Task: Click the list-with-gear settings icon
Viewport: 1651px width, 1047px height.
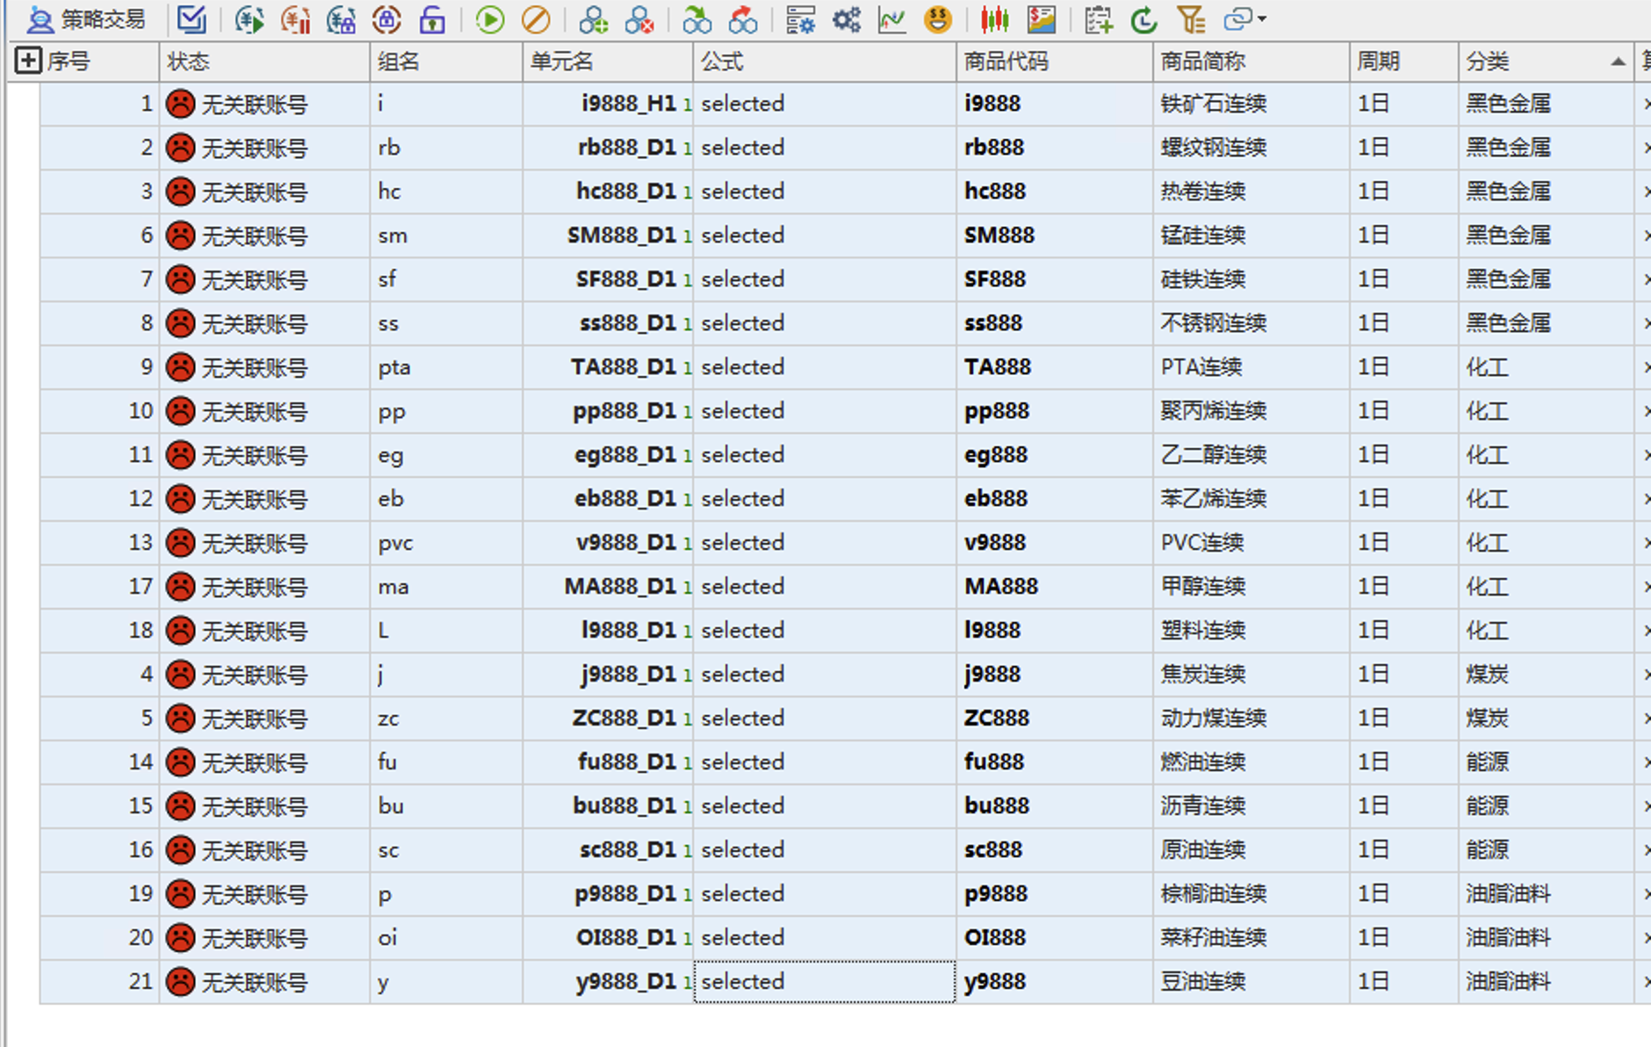Action: point(800,18)
